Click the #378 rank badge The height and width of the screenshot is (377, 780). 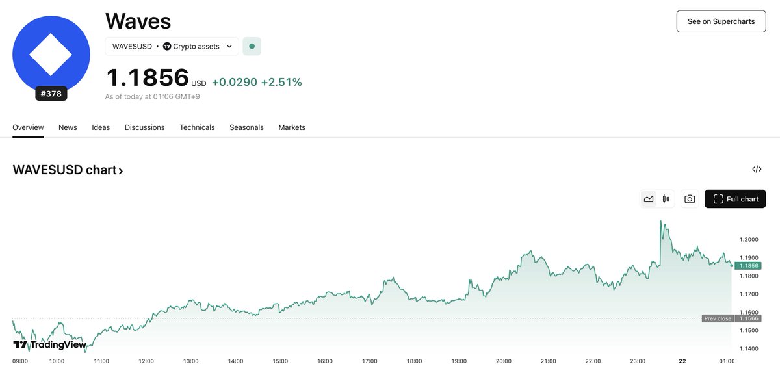51,94
